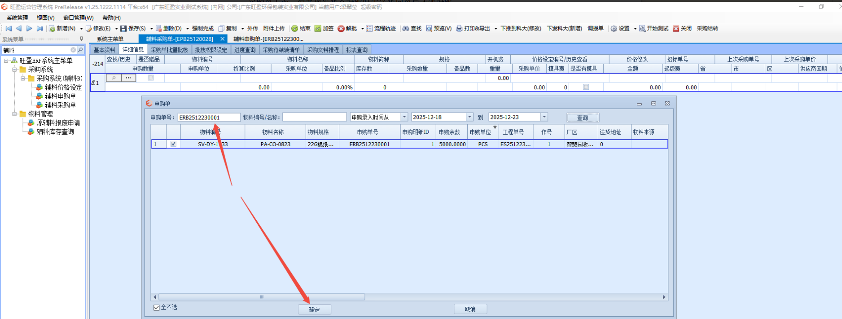Image resolution: width=842 pixels, height=319 pixels.
Task: Go to previous record arrow icon
Action: pyautogui.click(x=19, y=28)
